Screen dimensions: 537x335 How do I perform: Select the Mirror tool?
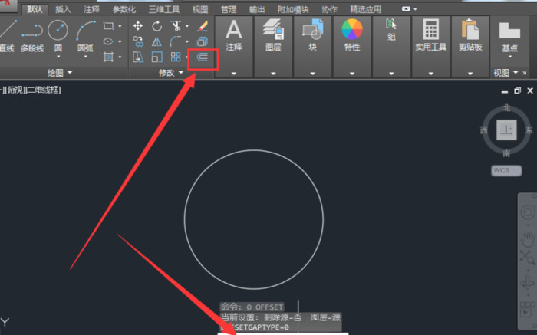click(x=157, y=41)
